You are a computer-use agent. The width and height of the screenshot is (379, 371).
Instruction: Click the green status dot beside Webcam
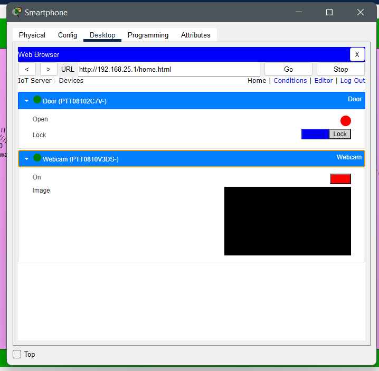click(37, 158)
